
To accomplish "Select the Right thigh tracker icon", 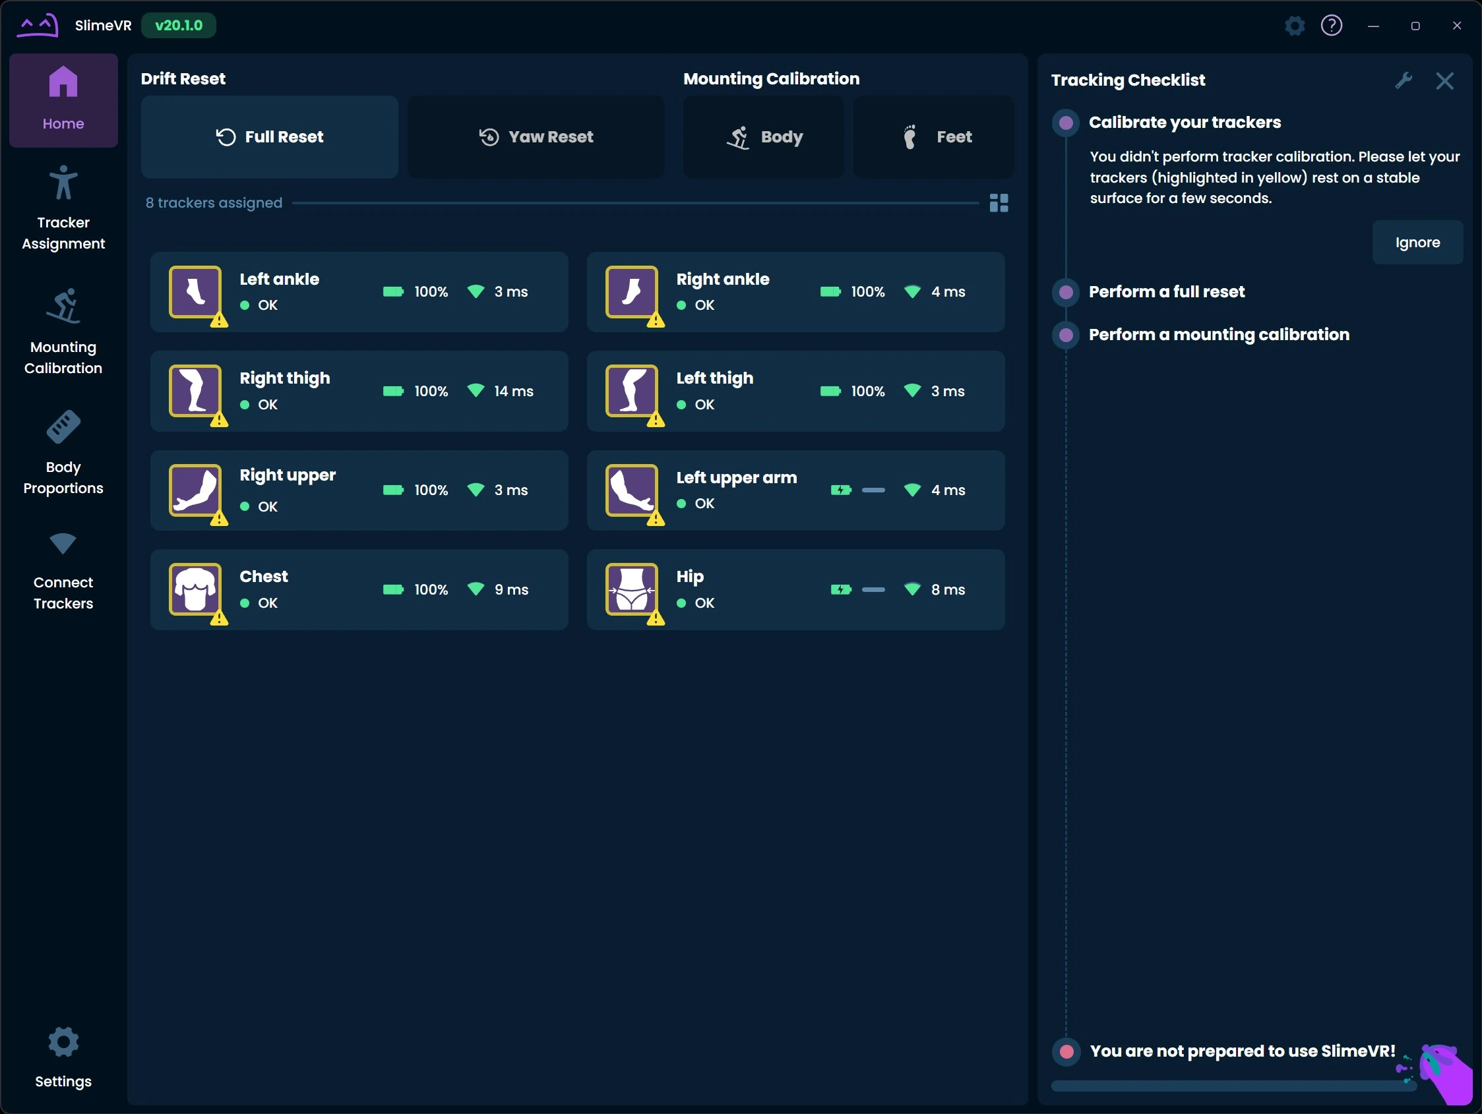I will [x=195, y=391].
